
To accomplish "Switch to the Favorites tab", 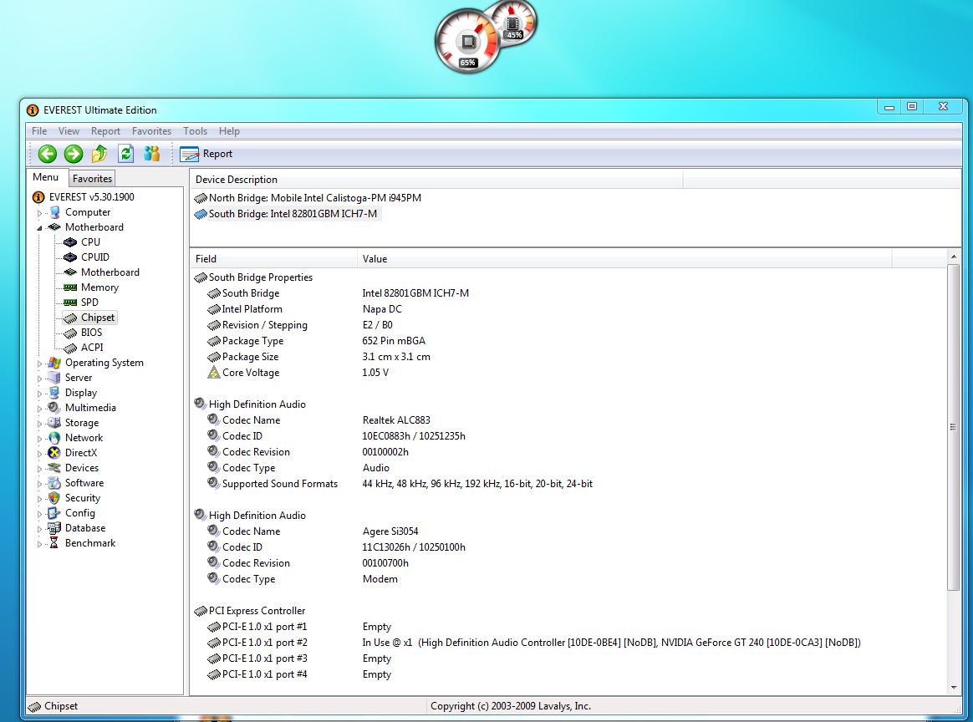I will point(92,179).
